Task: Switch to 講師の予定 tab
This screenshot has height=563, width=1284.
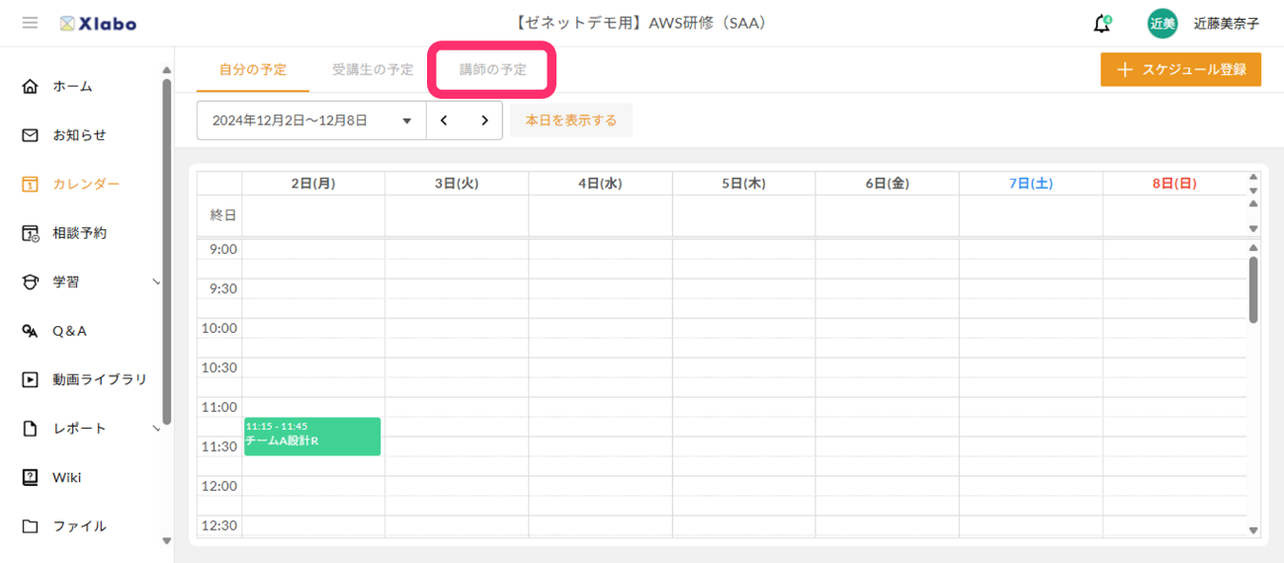Action: pos(493,70)
